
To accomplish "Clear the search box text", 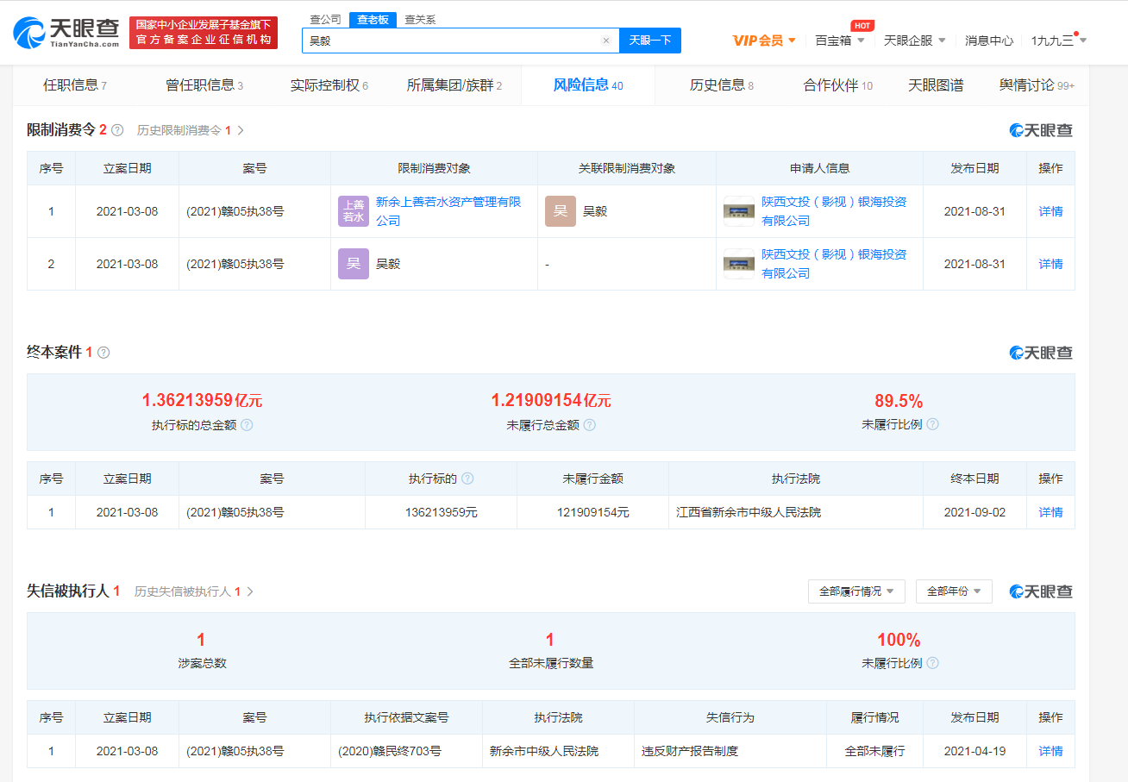I will pyautogui.click(x=605, y=41).
